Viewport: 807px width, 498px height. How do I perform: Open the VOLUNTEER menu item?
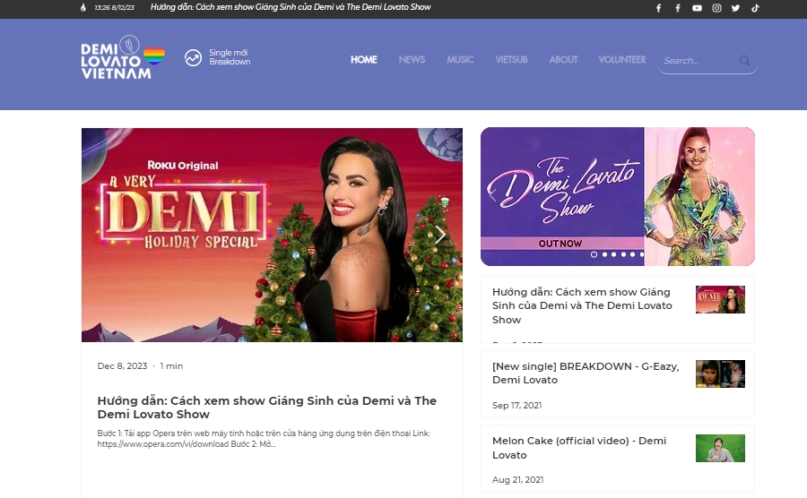click(621, 60)
